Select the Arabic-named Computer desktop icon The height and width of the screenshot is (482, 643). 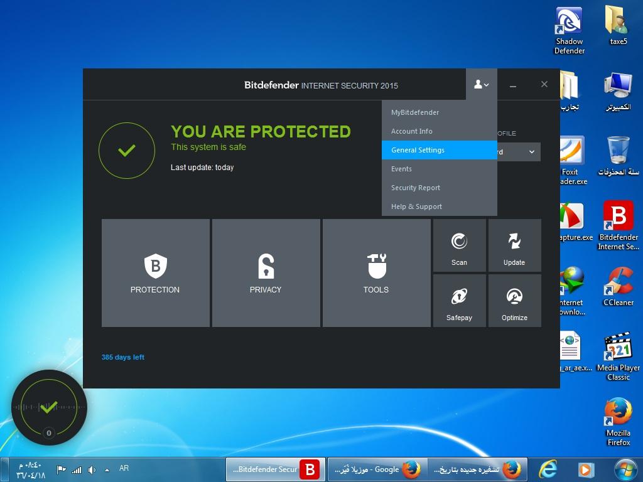tap(618, 91)
